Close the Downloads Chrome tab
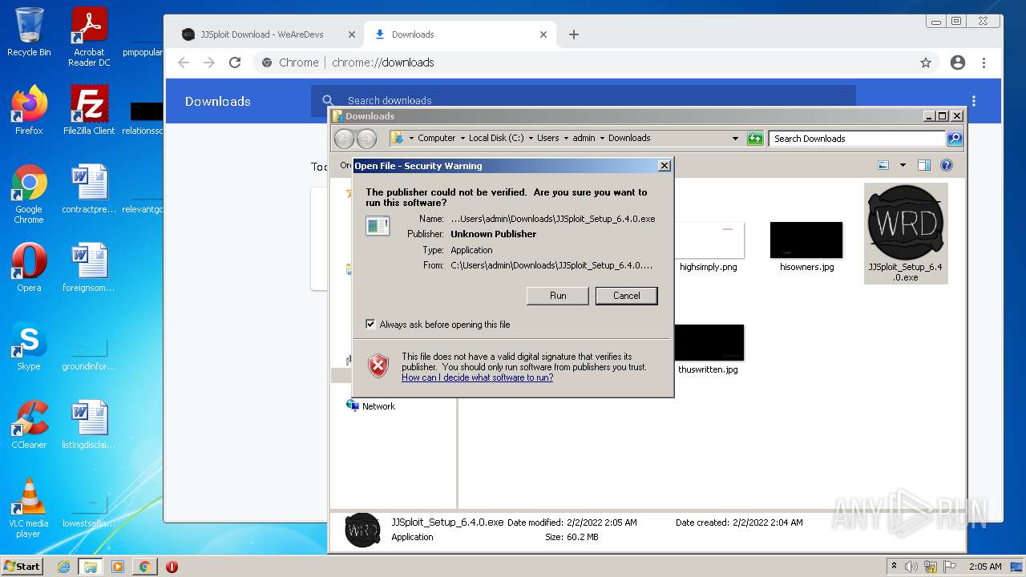The height and width of the screenshot is (577, 1026). [543, 34]
